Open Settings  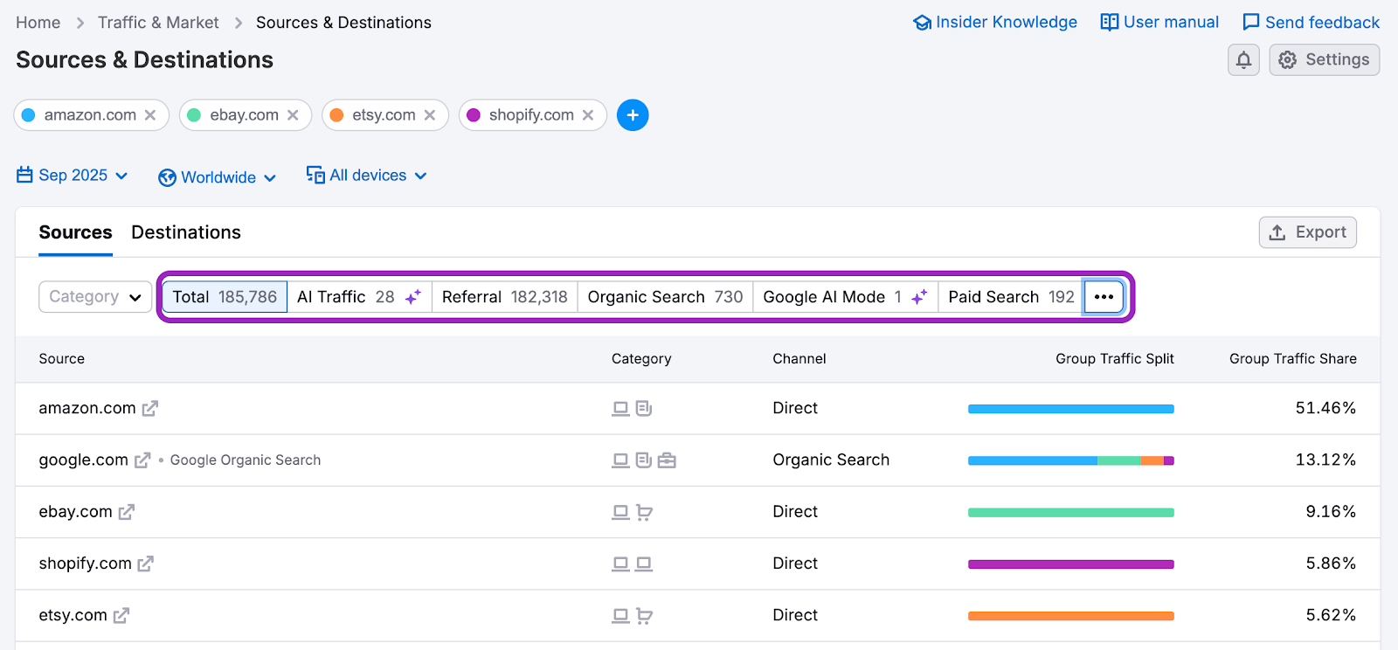click(1325, 60)
